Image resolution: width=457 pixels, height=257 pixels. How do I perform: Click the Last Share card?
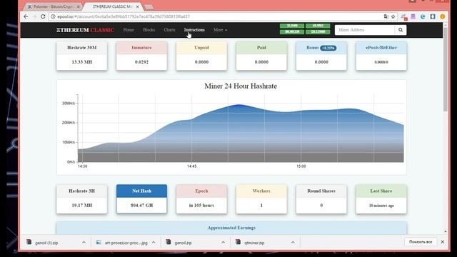tap(381, 199)
